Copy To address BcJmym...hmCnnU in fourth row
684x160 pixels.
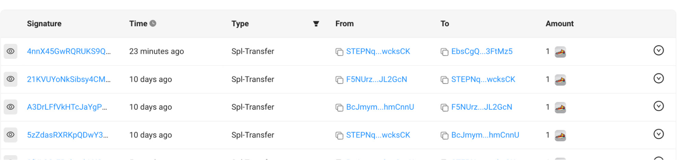coord(444,135)
